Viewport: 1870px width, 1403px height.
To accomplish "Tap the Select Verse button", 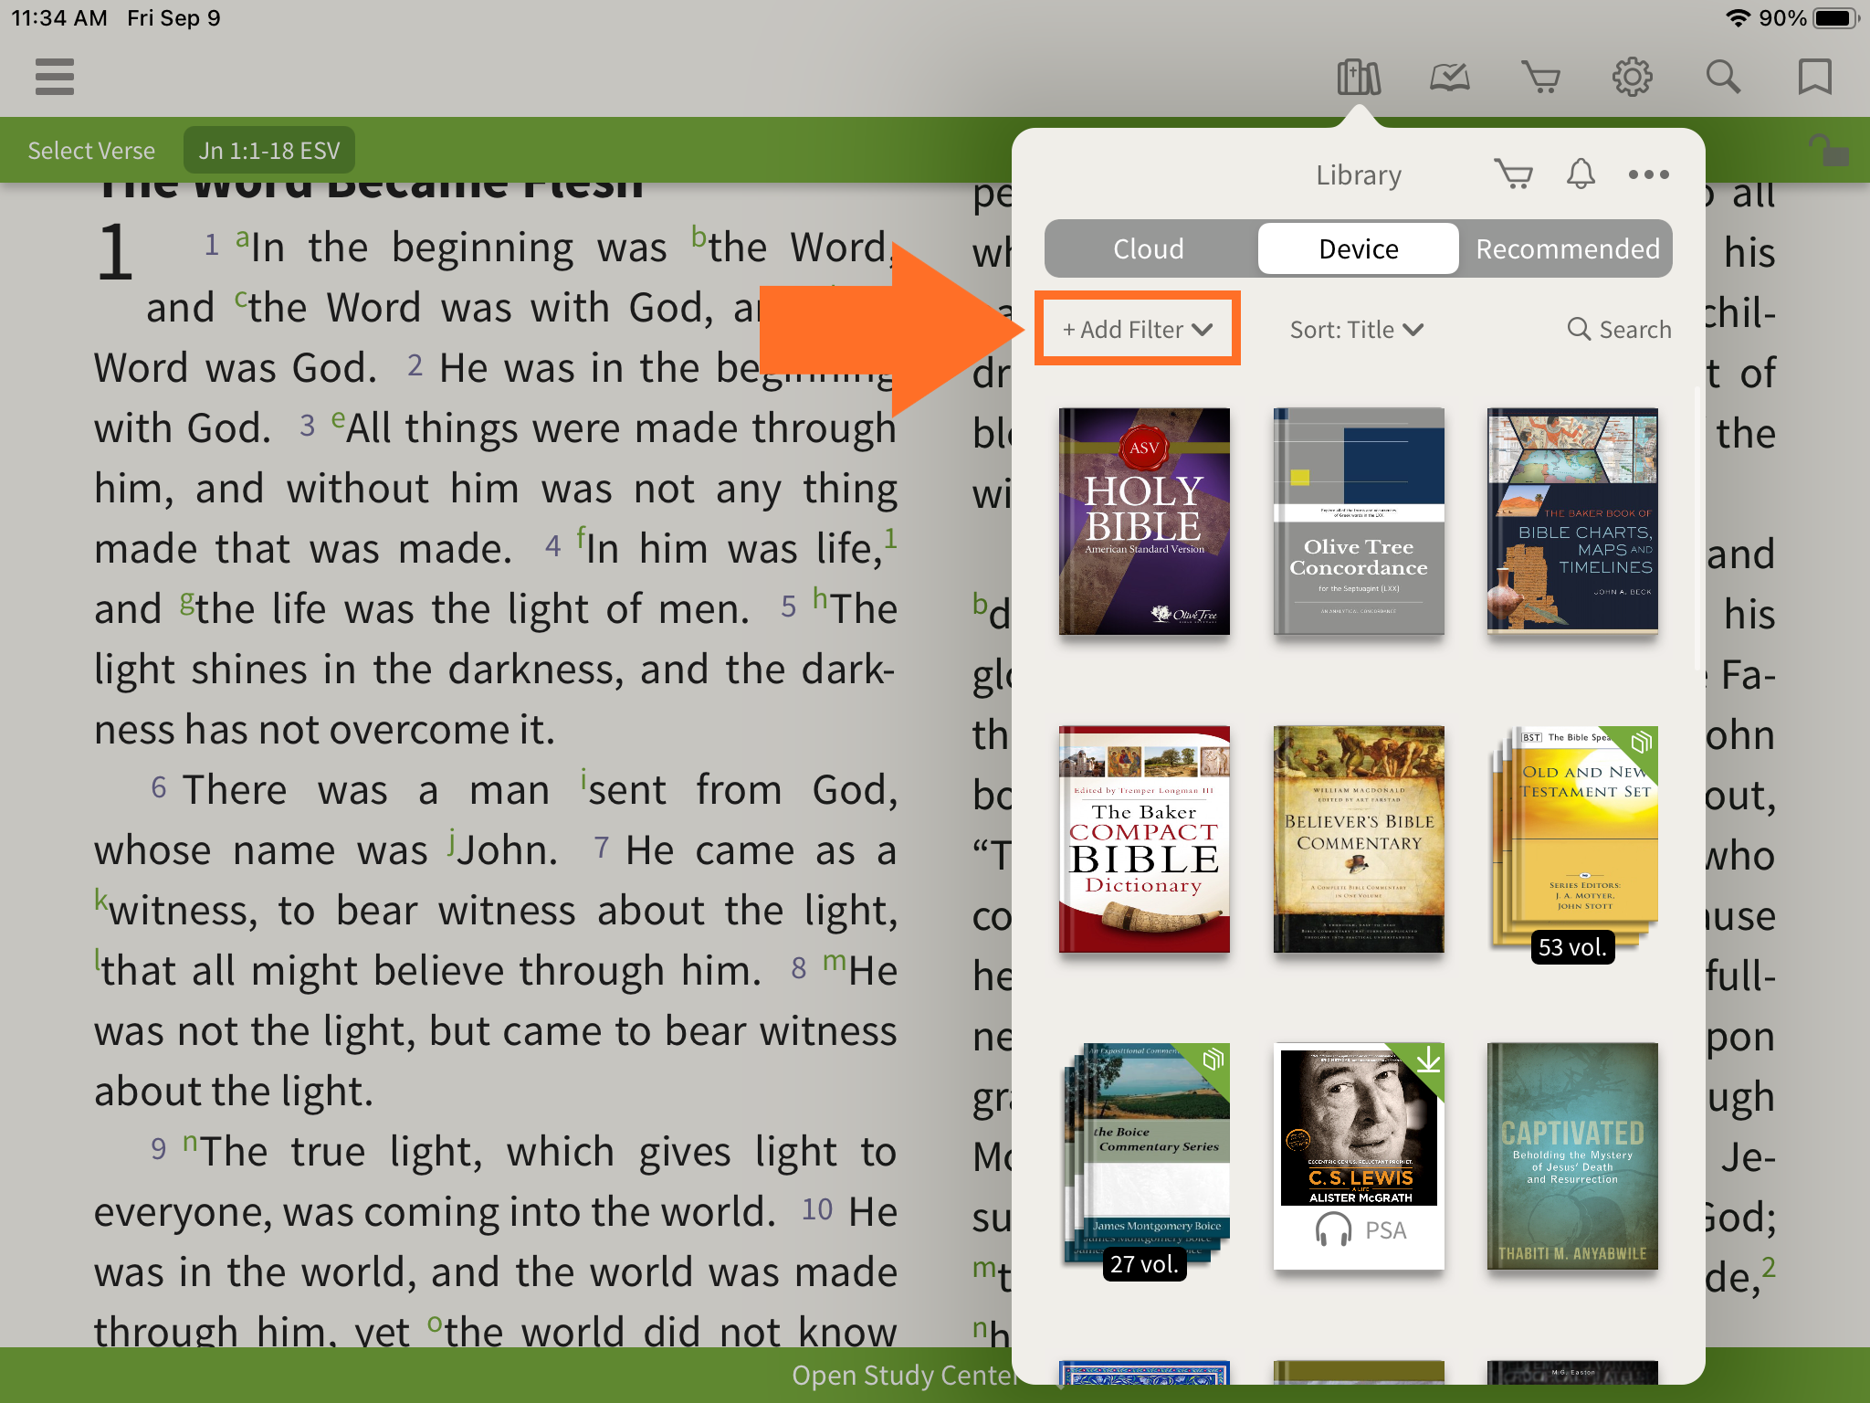I will click(91, 150).
